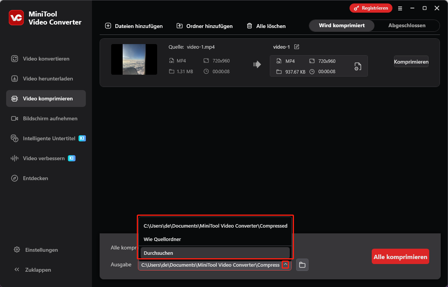This screenshot has width=448, height=287.
Task: Click the source size 1.31 MB
Action: [185, 71]
